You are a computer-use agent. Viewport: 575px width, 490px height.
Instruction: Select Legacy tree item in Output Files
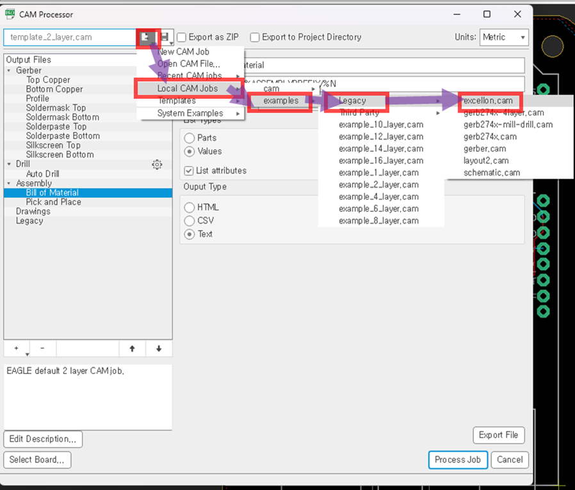(x=29, y=221)
